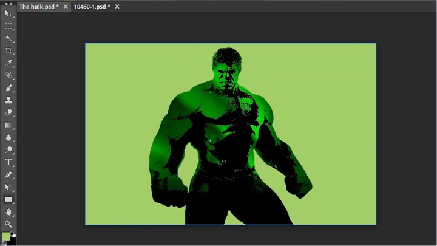
Task: Select the Gradient tool
Action: point(8,125)
